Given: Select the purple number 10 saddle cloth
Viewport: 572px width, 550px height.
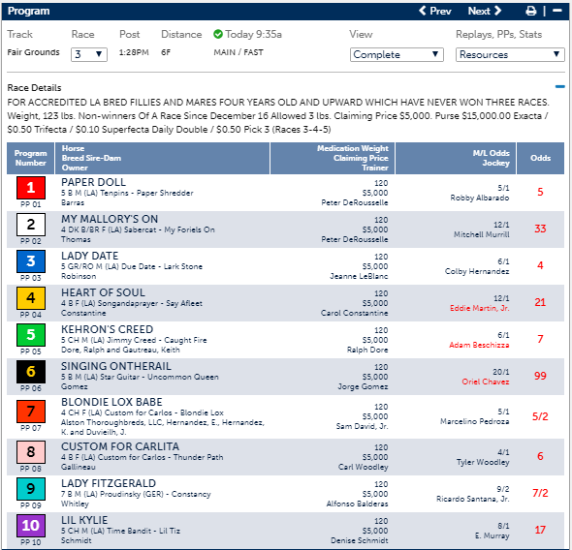Looking at the screenshot, I should coord(31,526).
